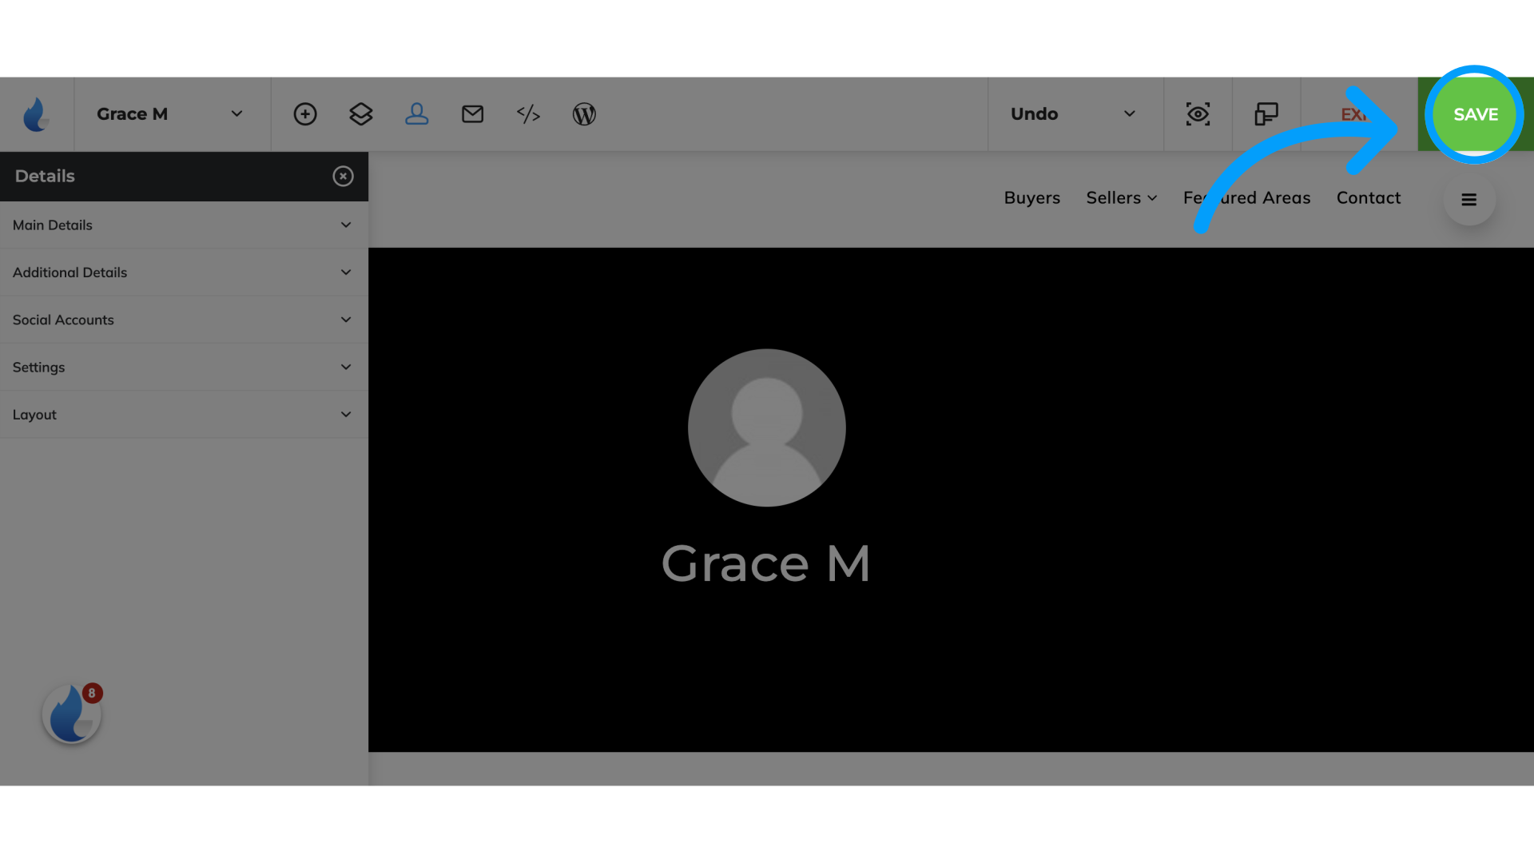The image size is (1534, 863).
Task: Open the flame chat widget with badge
Action: coord(72,714)
